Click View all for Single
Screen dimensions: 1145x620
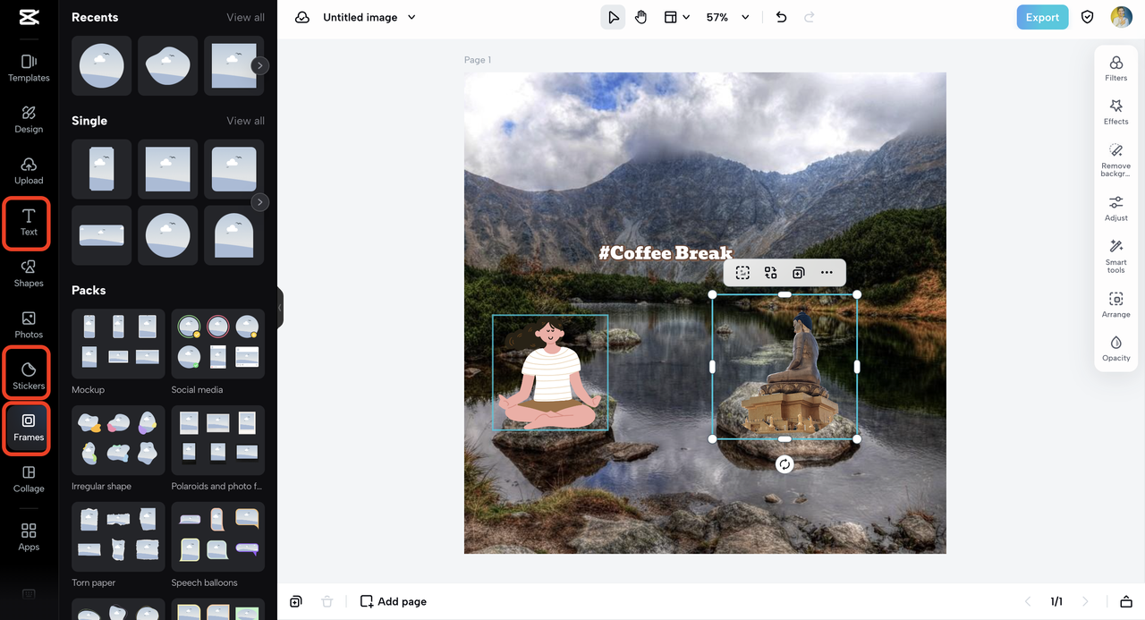[x=245, y=121]
